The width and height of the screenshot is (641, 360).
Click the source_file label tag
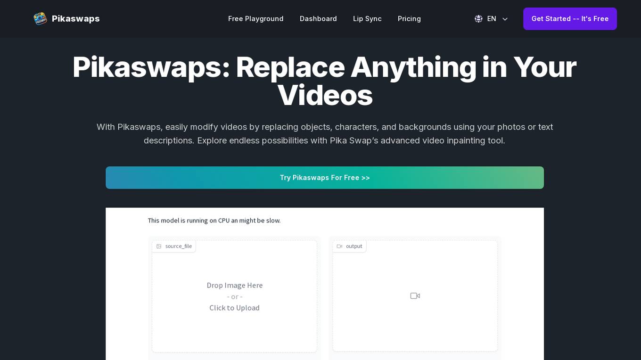point(174,246)
